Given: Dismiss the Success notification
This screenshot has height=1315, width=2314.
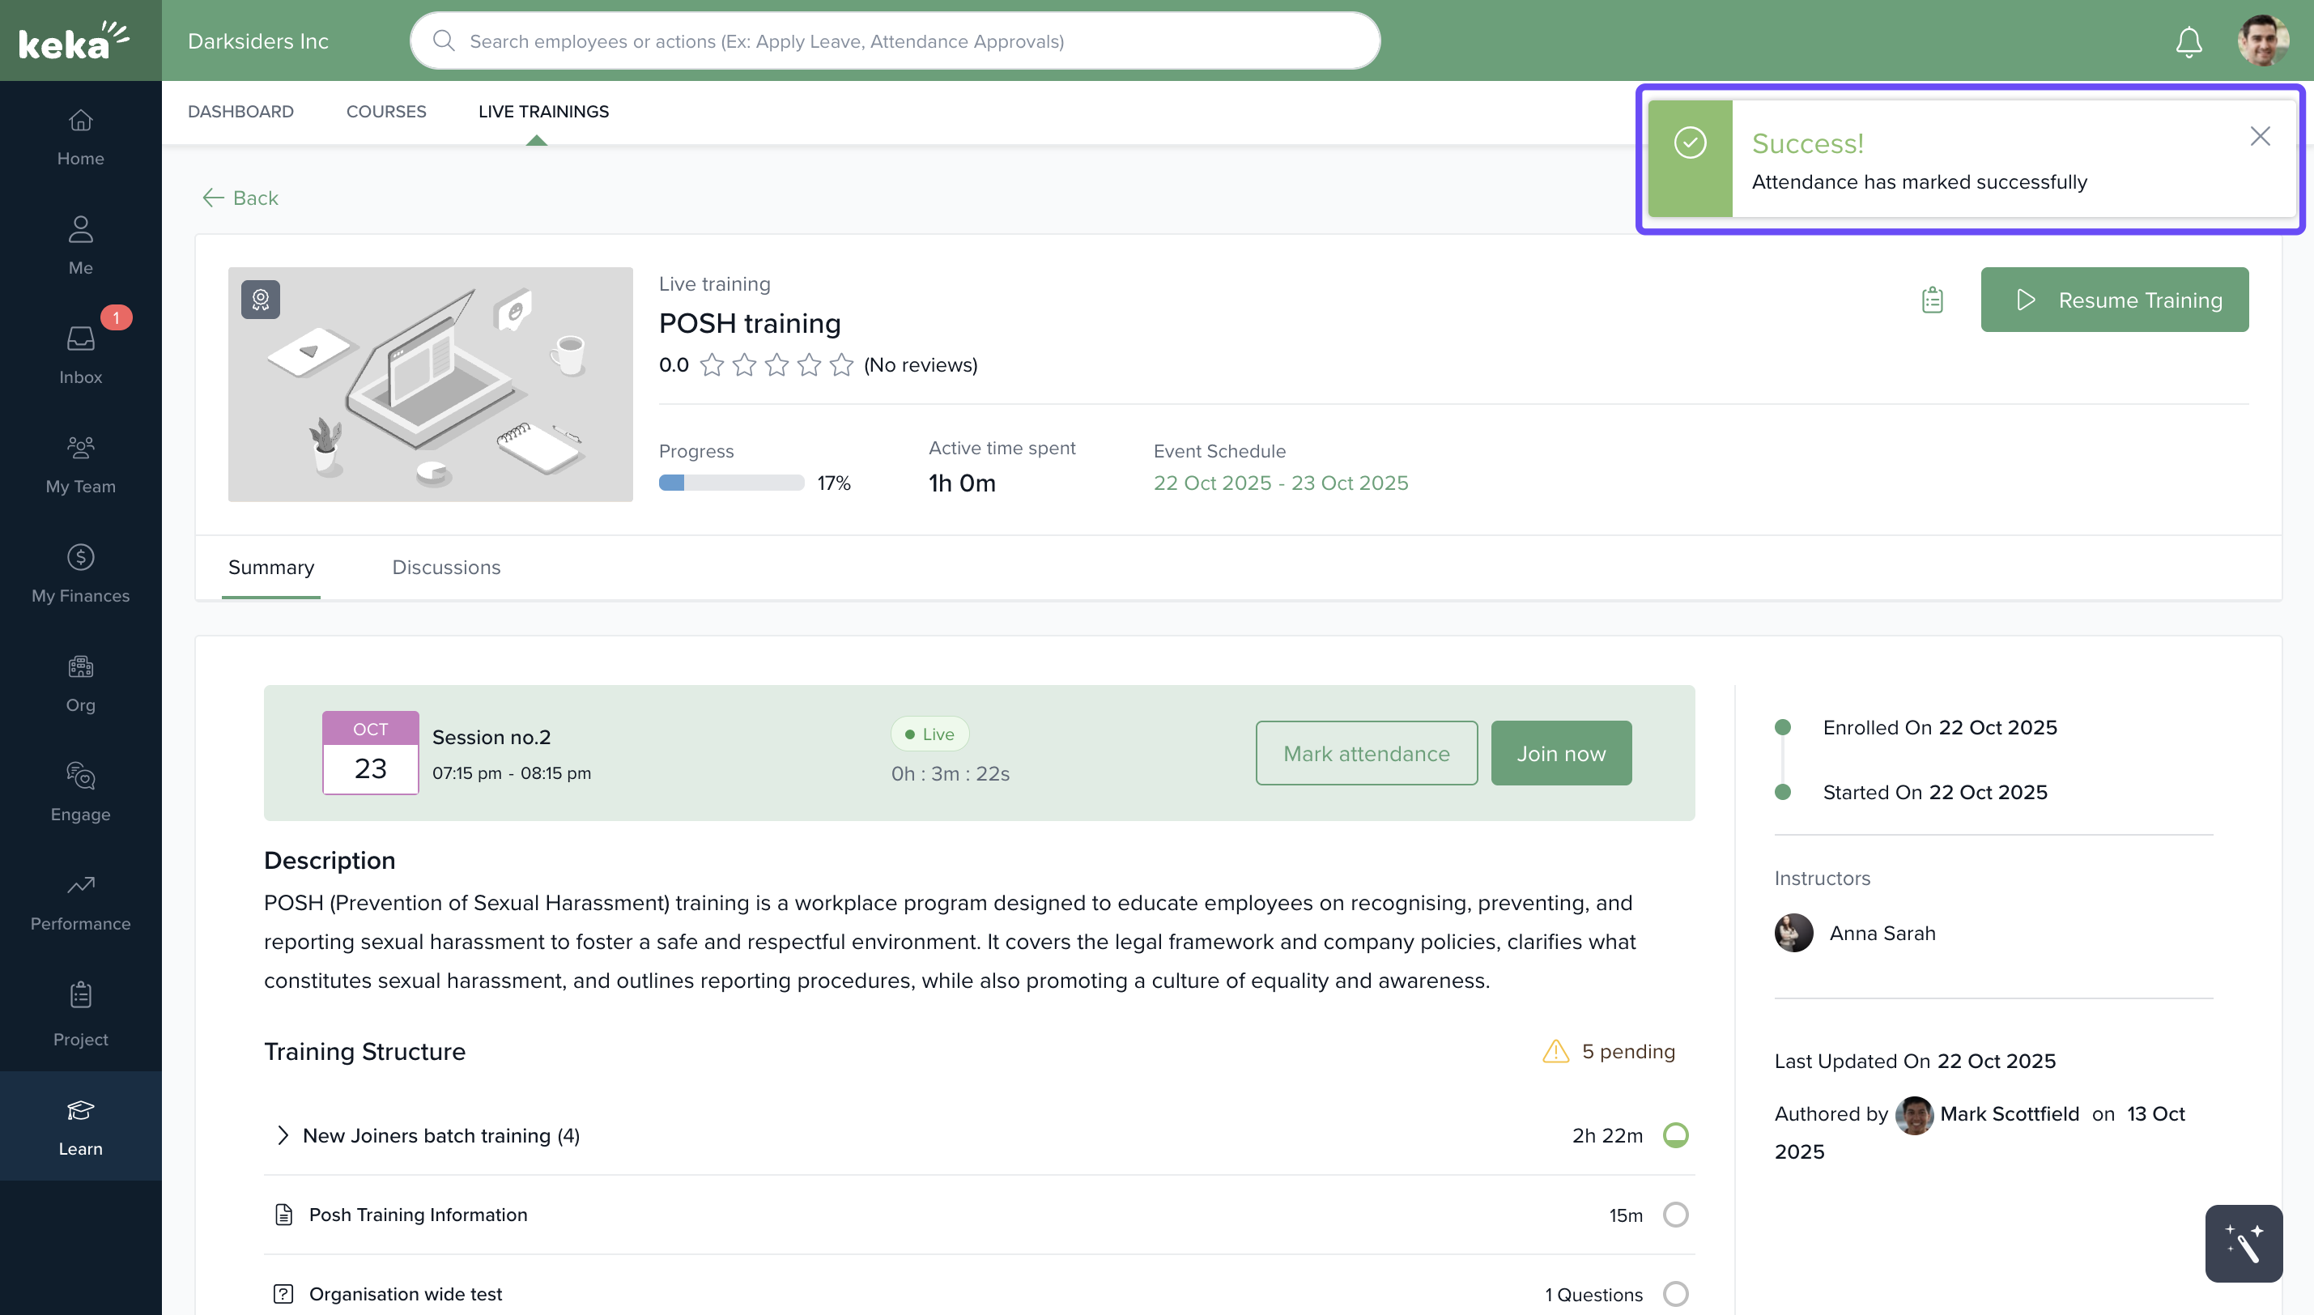Looking at the screenshot, I should [x=2259, y=136].
